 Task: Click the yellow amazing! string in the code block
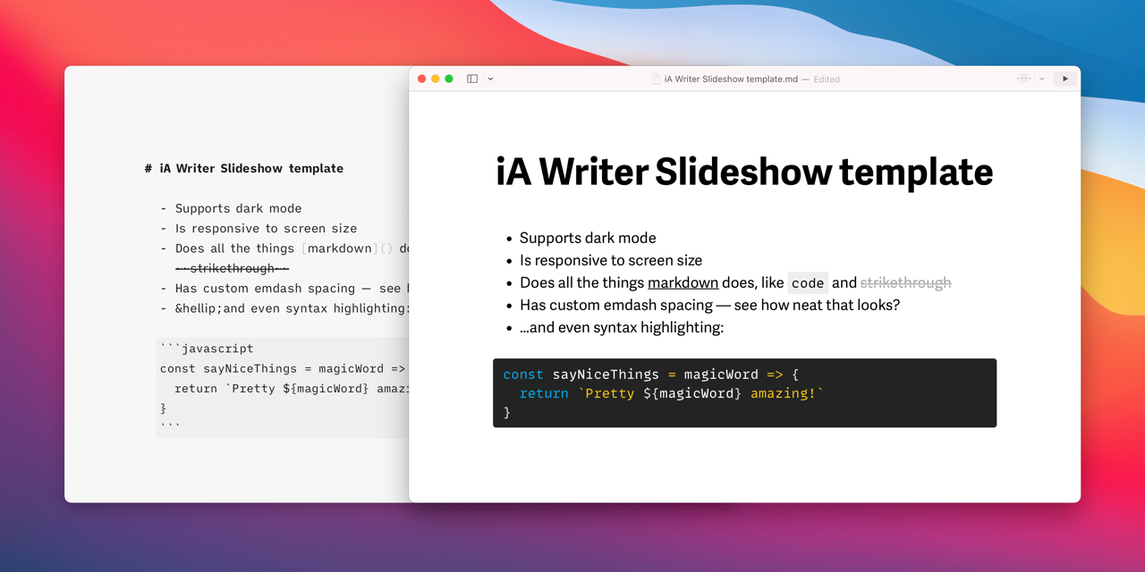point(784,393)
